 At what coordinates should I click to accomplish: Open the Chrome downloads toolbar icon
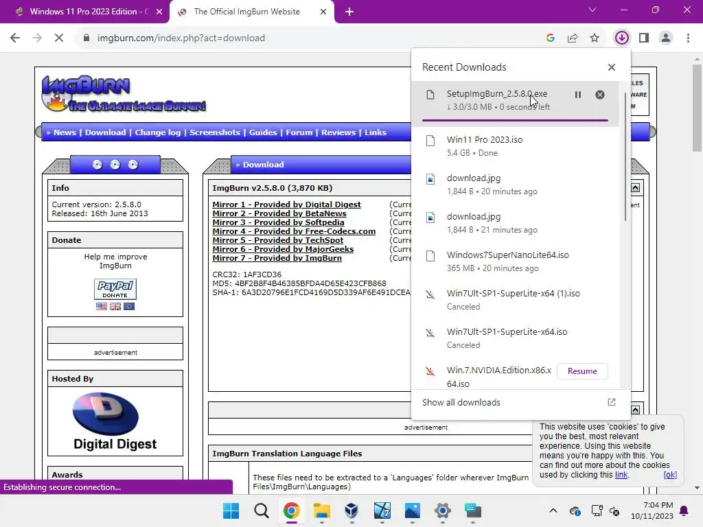pyautogui.click(x=621, y=38)
